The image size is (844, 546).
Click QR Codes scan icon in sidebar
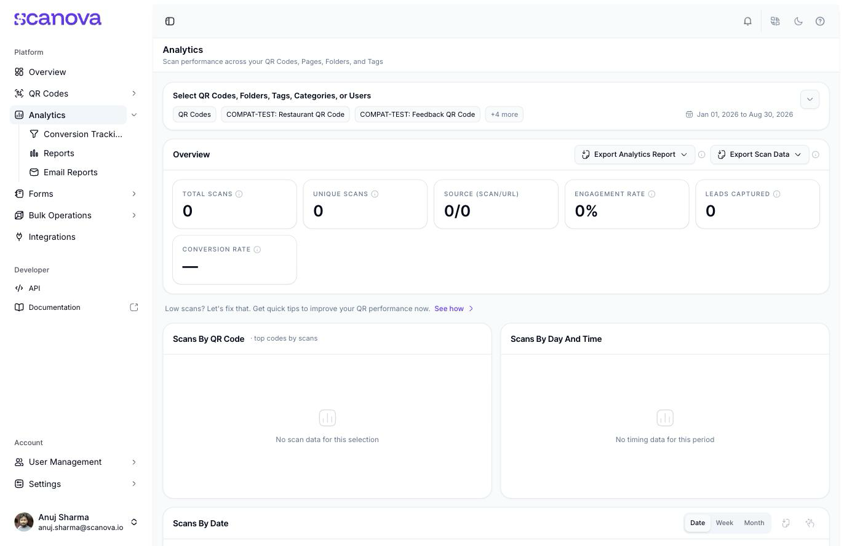19,93
